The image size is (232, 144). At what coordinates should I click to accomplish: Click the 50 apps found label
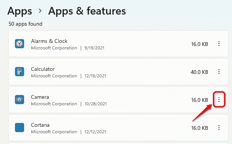pos(25,24)
